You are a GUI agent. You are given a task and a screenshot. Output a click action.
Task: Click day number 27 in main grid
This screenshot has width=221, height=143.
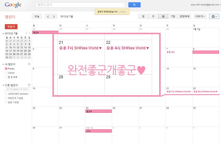point(141,108)
